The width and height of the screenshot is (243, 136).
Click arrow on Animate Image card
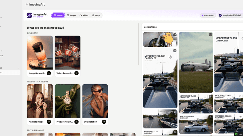(49, 122)
